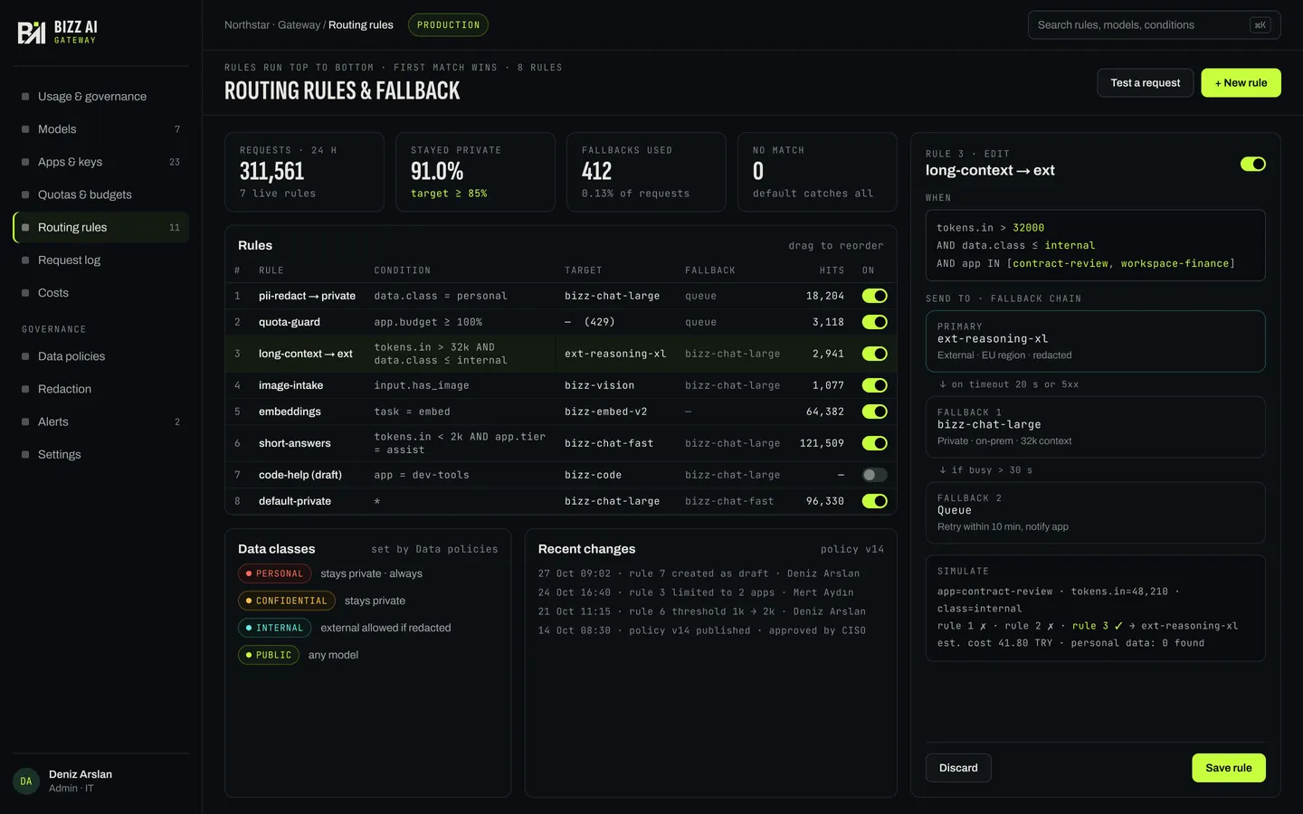This screenshot has width=1303, height=814.
Task: Click the 'policy v14' label in Recent changes
Action: pyautogui.click(x=851, y=549)
